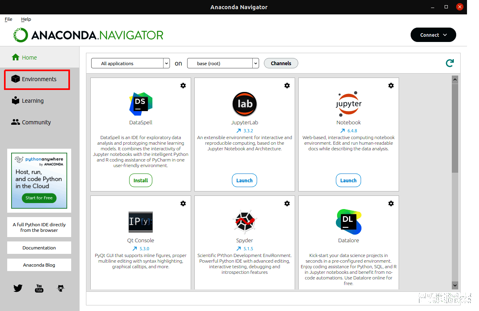Open the JupyterLab card settings gear
The height and width of the screenshot is (311, 479).
pos(287,86)
